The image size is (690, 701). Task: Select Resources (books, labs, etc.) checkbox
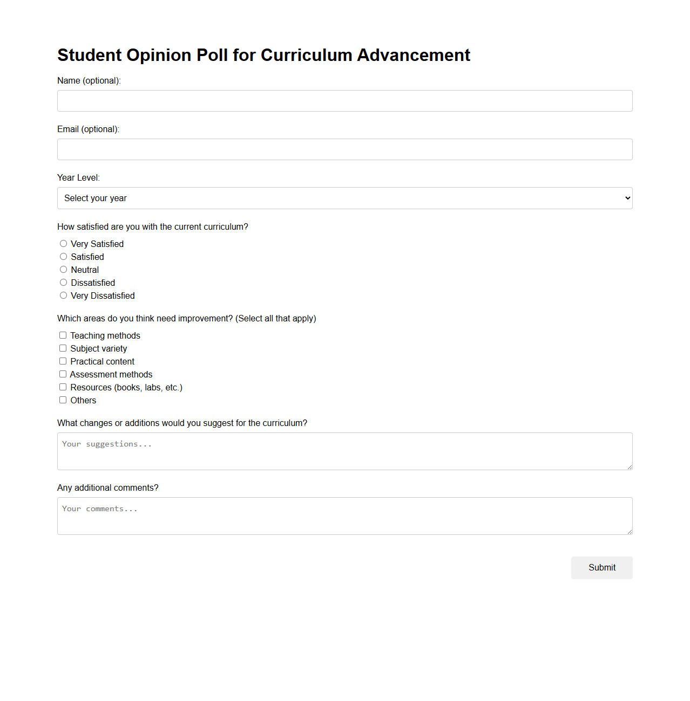point(63,387)
